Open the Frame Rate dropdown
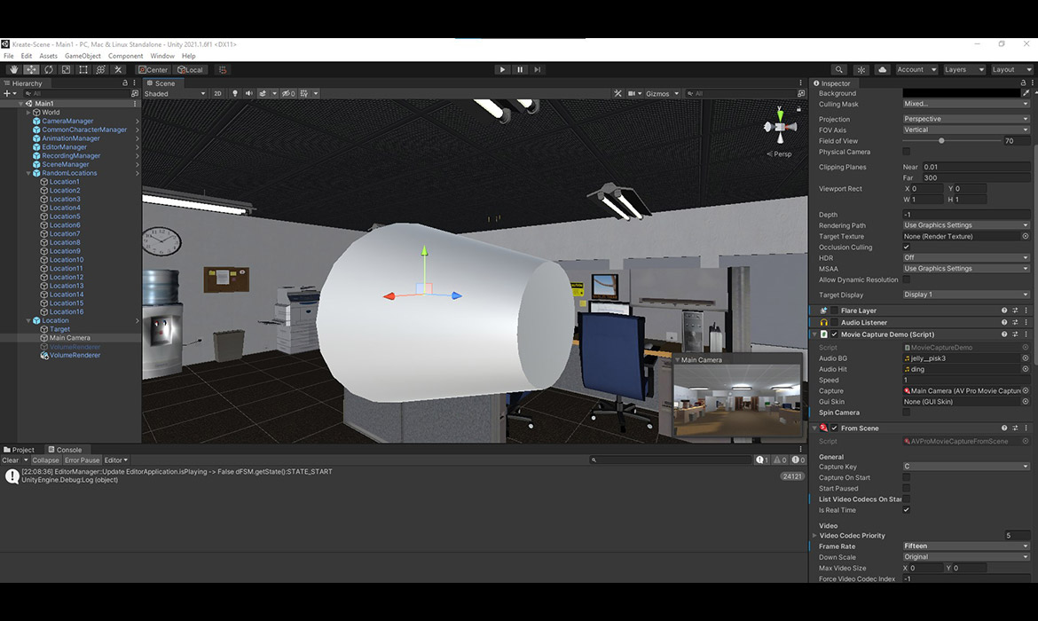This screenshot has width=1038, height=621. 965,546
